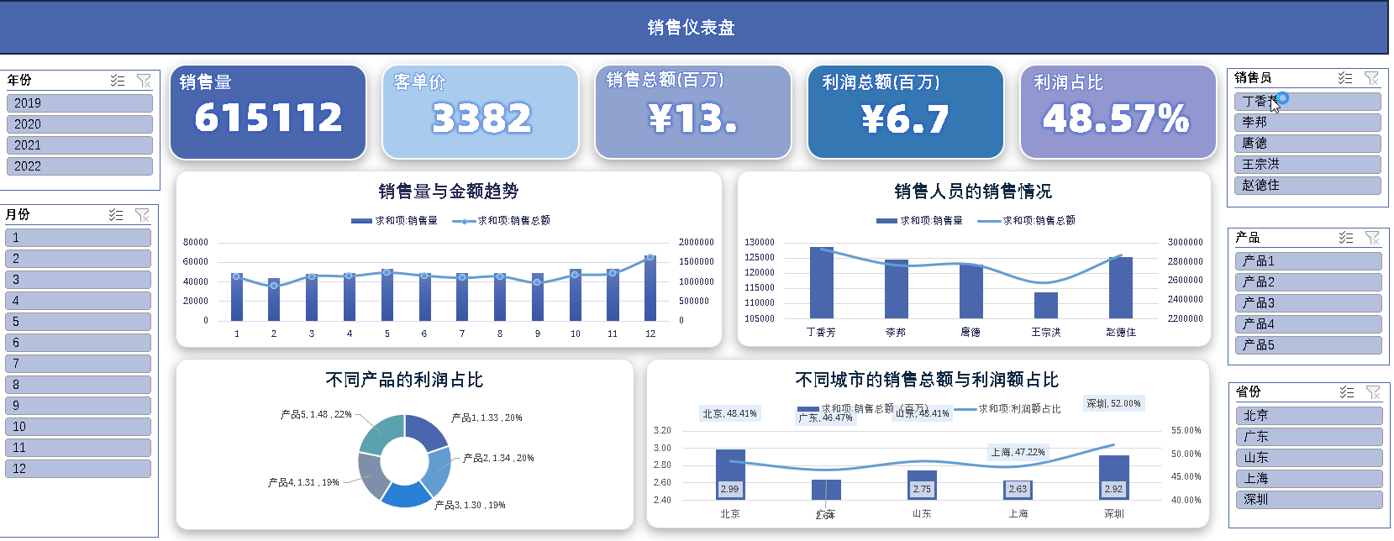Filter by year 2020
1394x541 pixels.
click(x=80, y=124)
